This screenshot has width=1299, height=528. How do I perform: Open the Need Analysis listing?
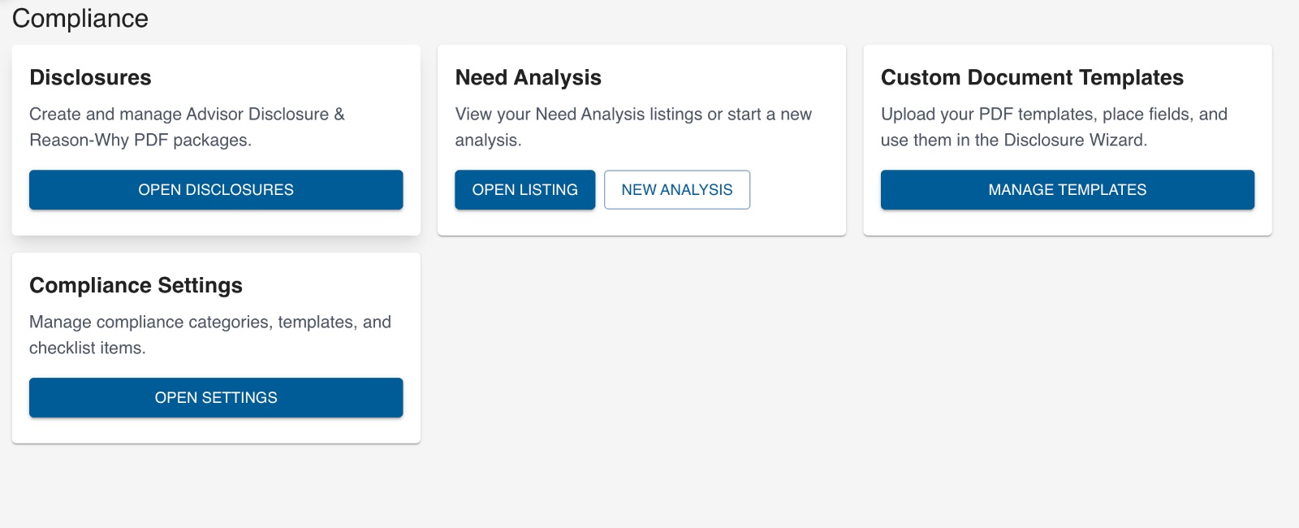click(524, 189)
